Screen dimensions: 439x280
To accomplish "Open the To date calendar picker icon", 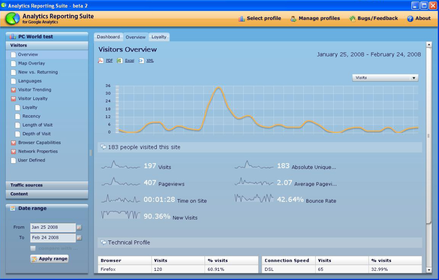I will (79, 238).
